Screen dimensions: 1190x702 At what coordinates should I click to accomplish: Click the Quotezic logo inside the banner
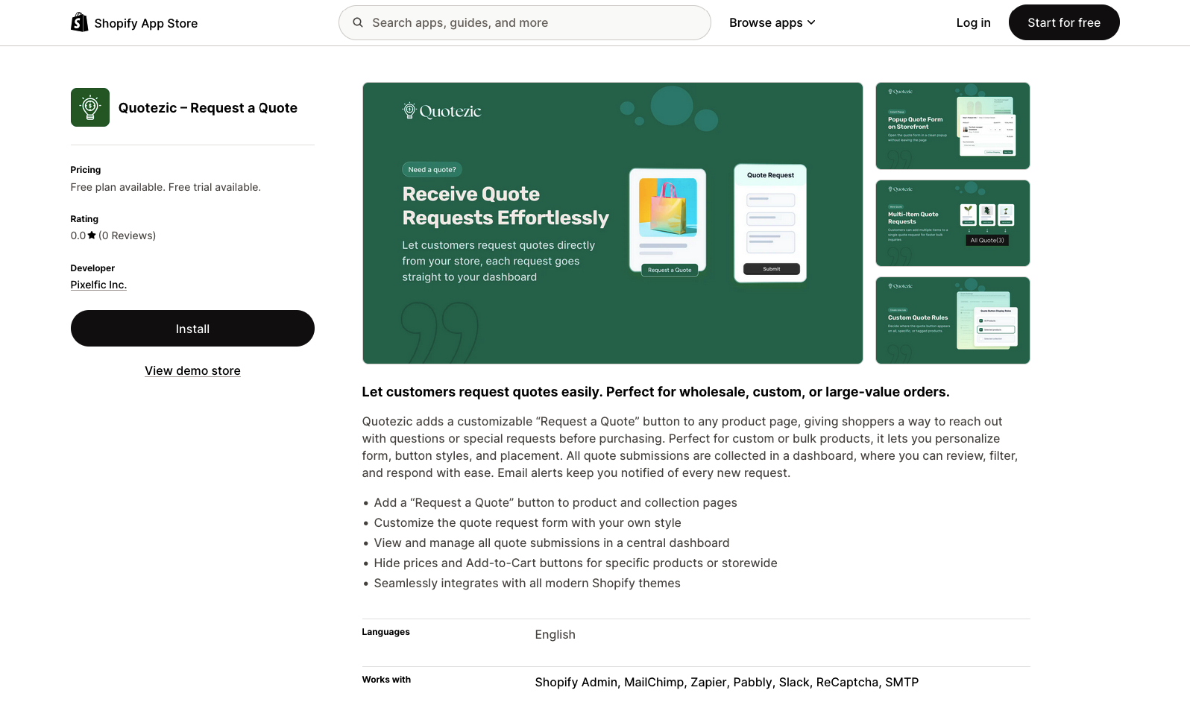(x=442, y=111)
